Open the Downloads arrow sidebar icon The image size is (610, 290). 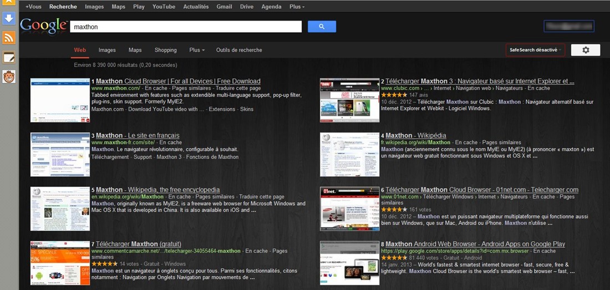(x=8, y=18)
